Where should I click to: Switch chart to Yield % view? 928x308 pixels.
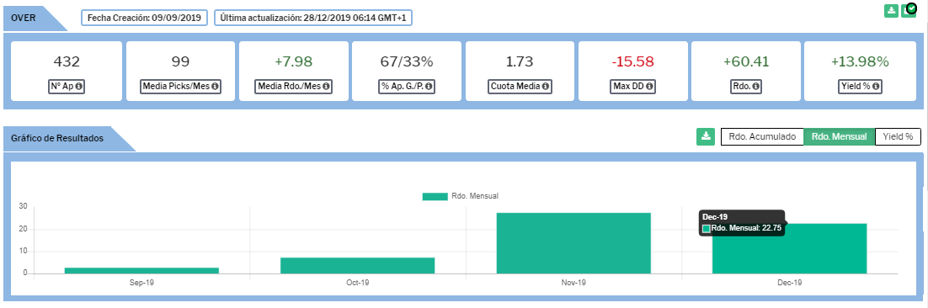coord(898,136)
